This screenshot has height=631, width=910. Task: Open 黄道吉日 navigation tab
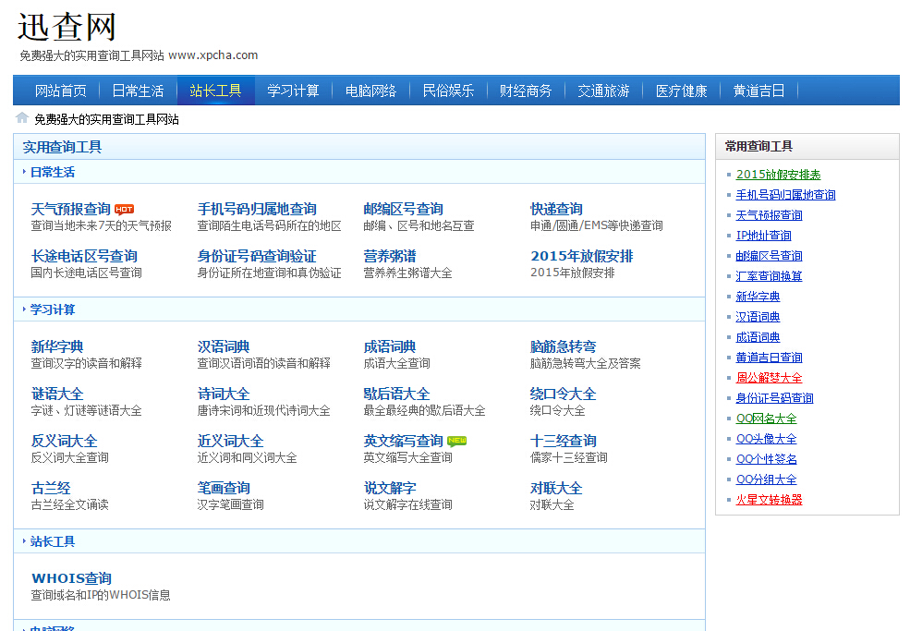click(x=758, y=91)
